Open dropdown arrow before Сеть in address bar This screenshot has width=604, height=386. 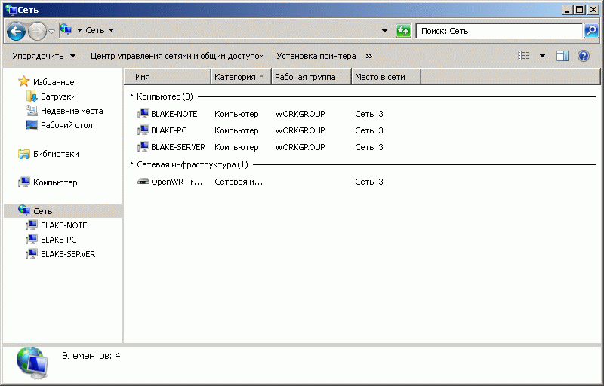(79, 30)
